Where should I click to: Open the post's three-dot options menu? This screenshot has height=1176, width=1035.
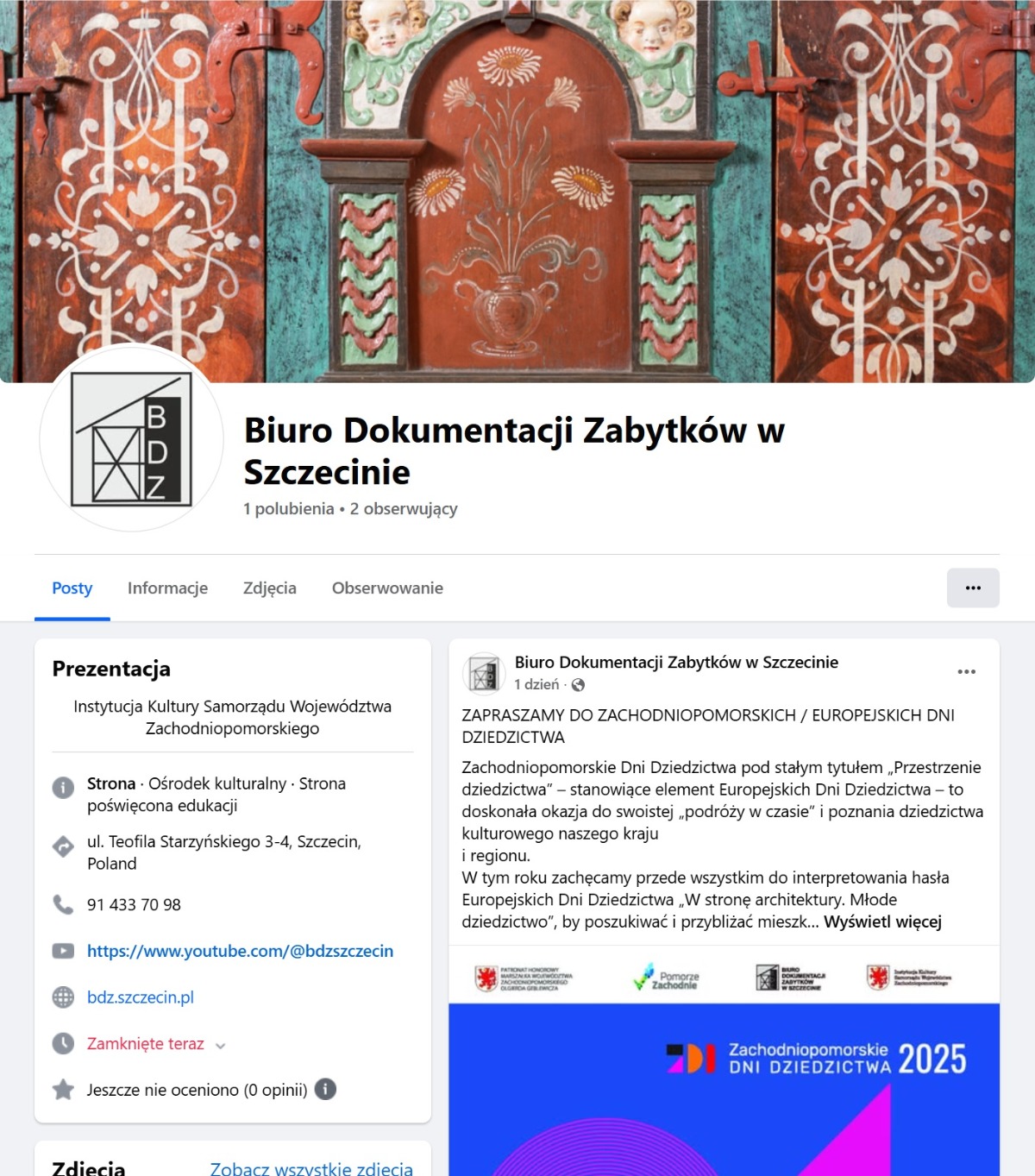(x=967, y=671)
